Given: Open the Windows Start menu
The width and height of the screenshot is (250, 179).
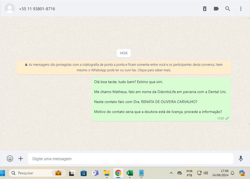Looking at the screenshot, I should tap(3, 173).
